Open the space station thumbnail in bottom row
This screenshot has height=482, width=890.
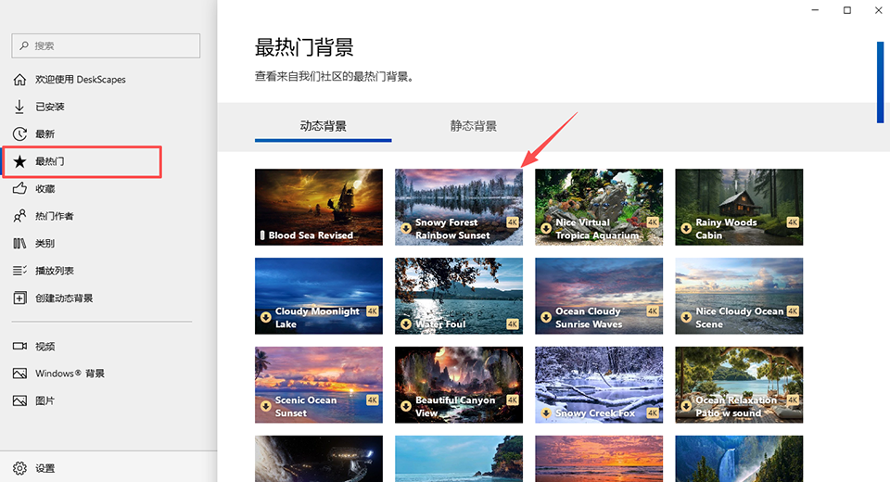(318, 459)
